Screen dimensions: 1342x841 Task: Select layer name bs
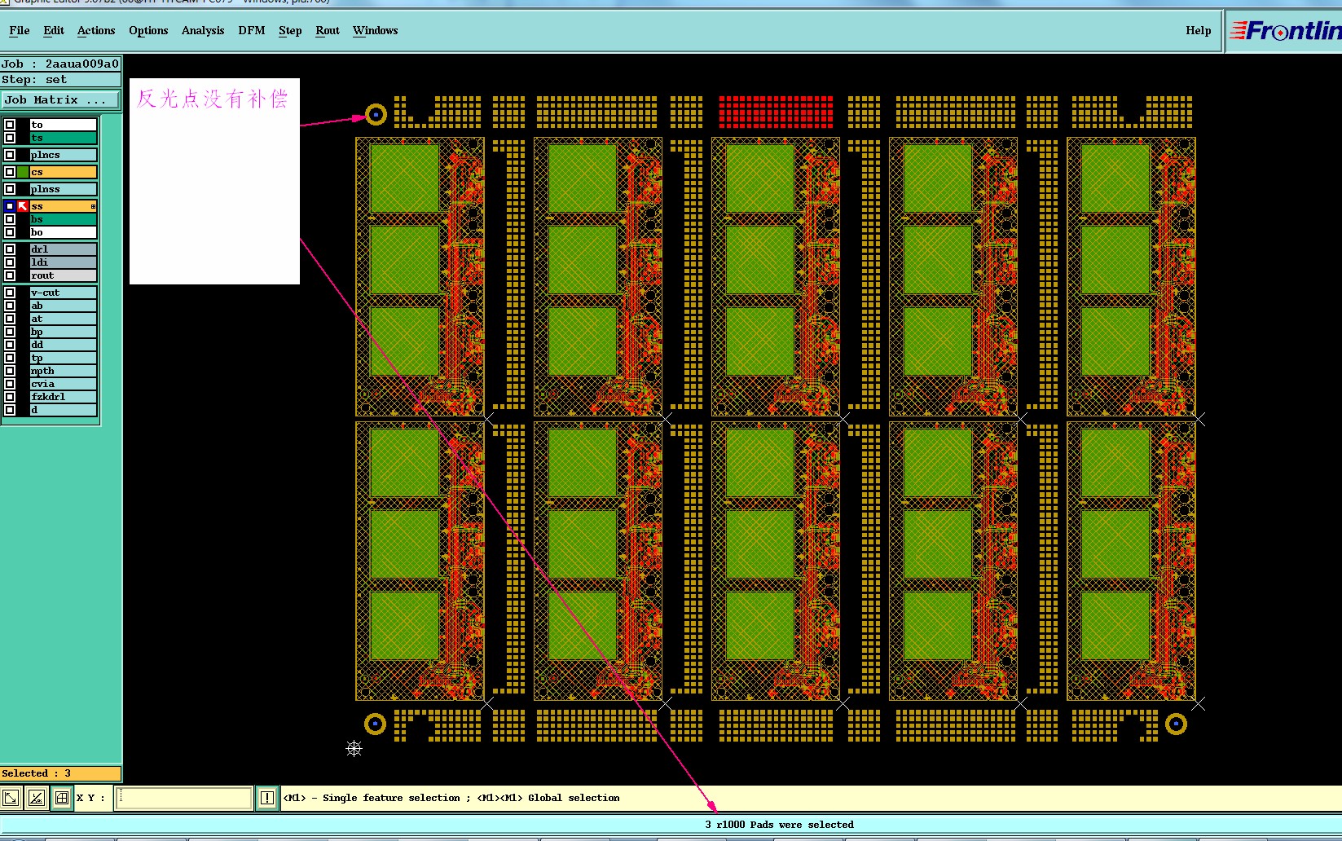[64, 219]
